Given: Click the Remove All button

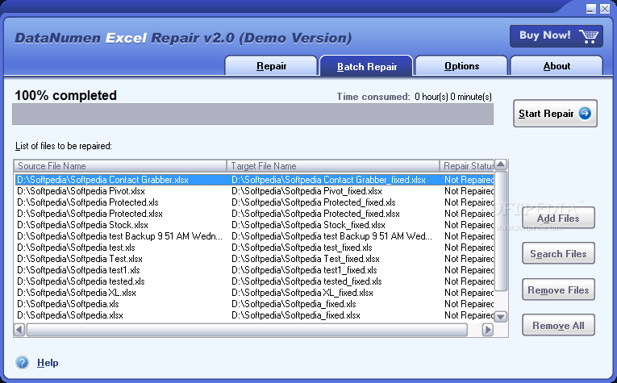Looking at the screenshot, I should tap(558, 325).
